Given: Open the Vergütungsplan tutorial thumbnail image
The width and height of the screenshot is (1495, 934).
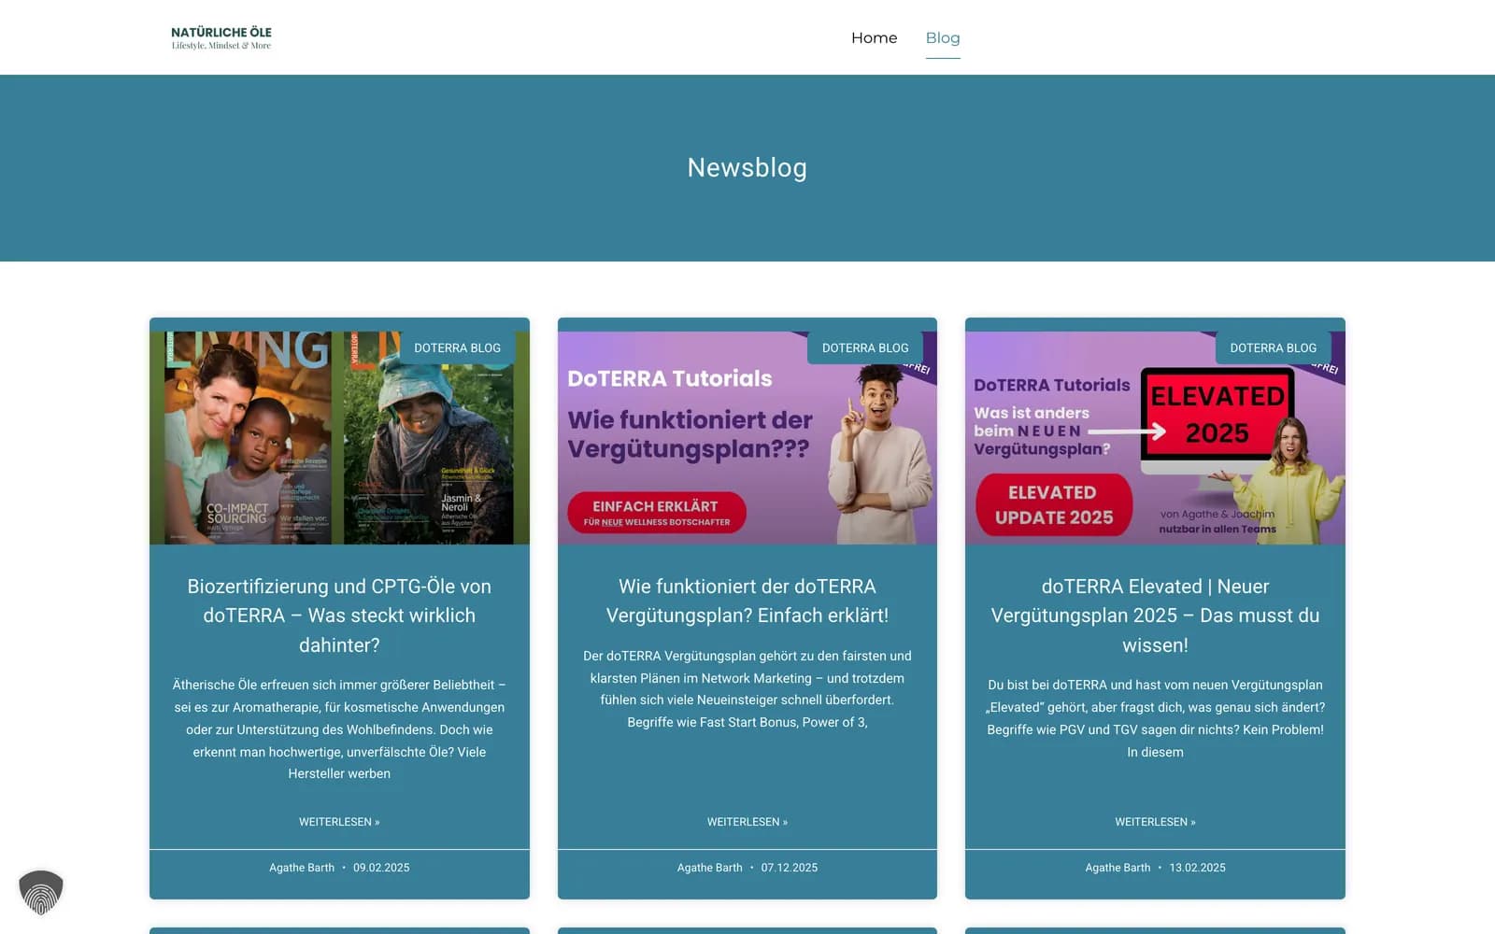Looking at the screenshot, I should tap(747, 437).
